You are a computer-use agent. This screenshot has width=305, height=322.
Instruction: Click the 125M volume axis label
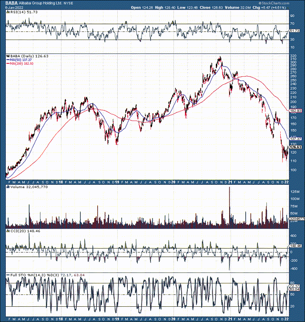295,192
